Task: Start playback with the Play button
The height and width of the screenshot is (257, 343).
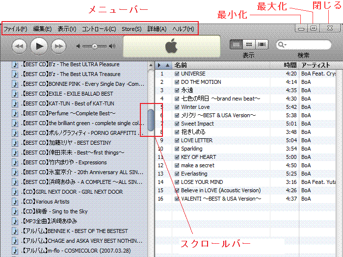Action: [x=39, y=46]
